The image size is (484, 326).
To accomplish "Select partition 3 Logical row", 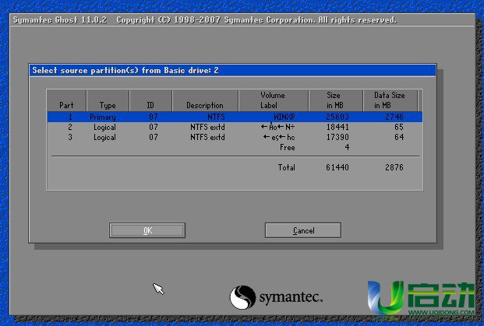I will [x=235, y=137].
